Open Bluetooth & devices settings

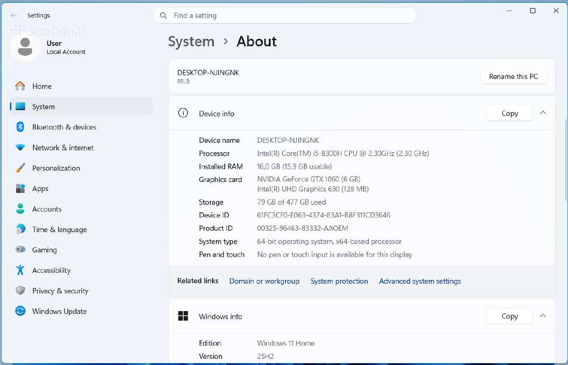[81, 127]
